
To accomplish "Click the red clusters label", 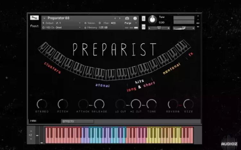I will (52, 68).
